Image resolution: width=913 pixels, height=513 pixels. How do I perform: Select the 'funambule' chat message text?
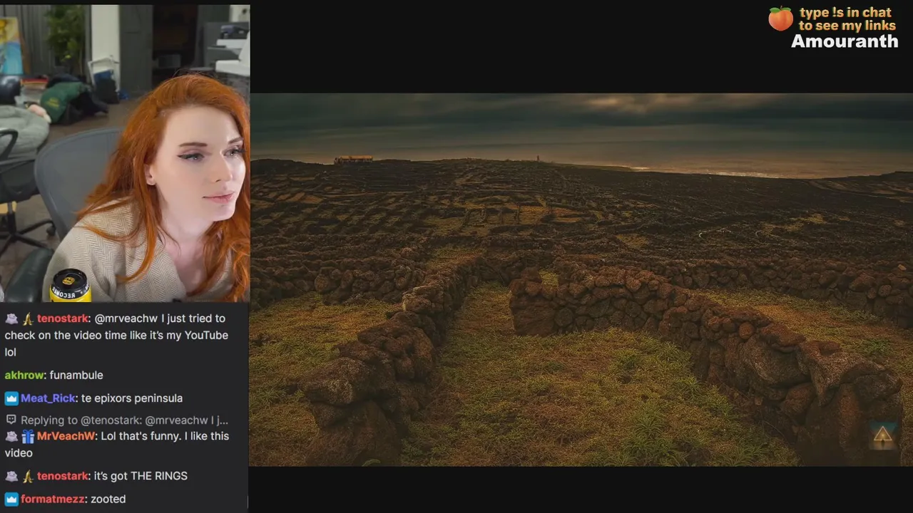coord(76,375)
